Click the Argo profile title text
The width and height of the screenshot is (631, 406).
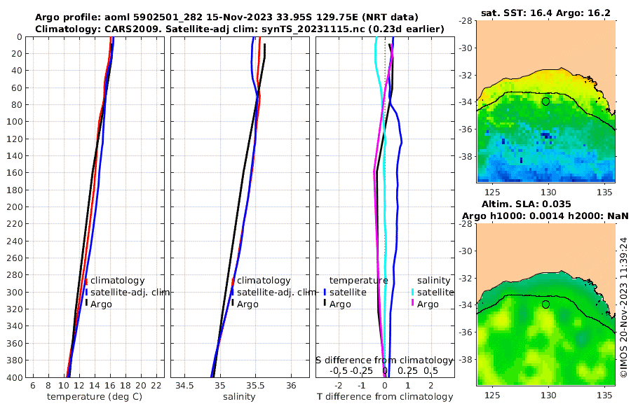226,17
